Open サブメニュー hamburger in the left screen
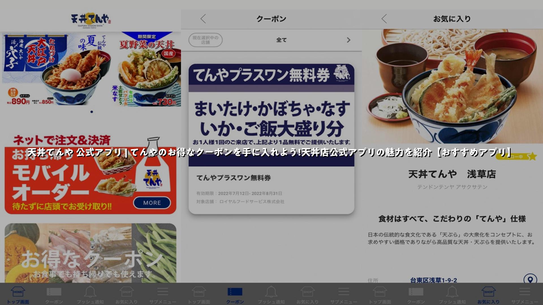Screen dimensions: 543x305 pyautogui.click(x=163, y=295)
